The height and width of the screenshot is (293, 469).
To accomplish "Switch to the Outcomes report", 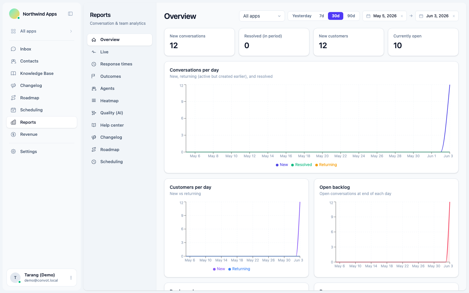I will 120,77.
